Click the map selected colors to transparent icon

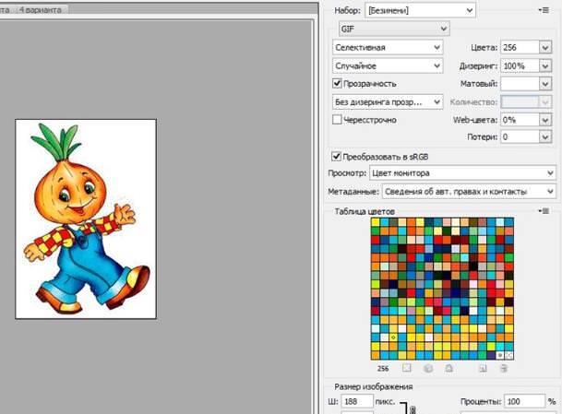(x=406, y=368)
